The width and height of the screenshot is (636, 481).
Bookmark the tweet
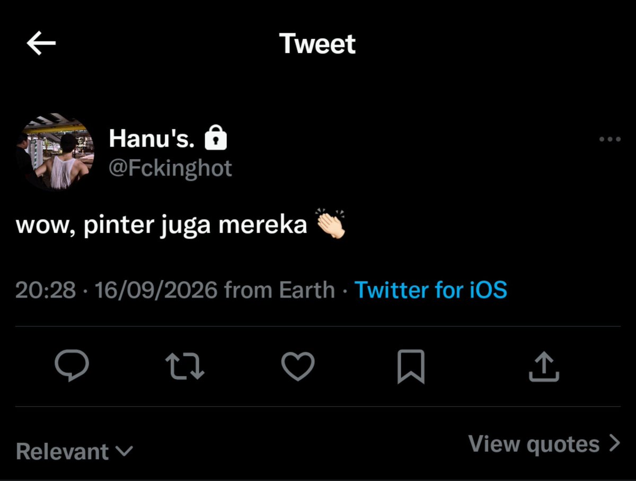(411, 366)
